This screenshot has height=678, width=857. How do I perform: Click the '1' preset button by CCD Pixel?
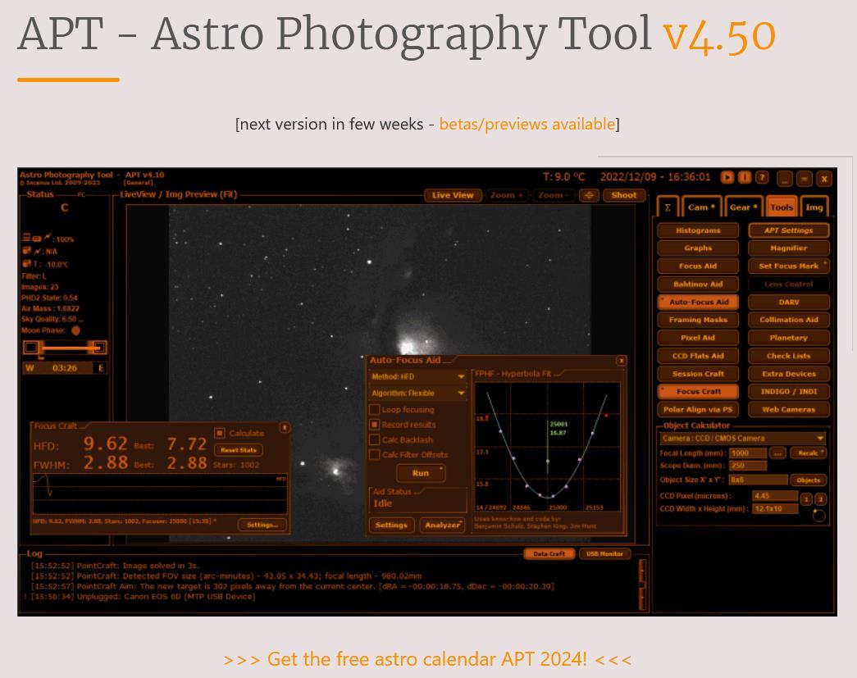click(x=805, y=498)
